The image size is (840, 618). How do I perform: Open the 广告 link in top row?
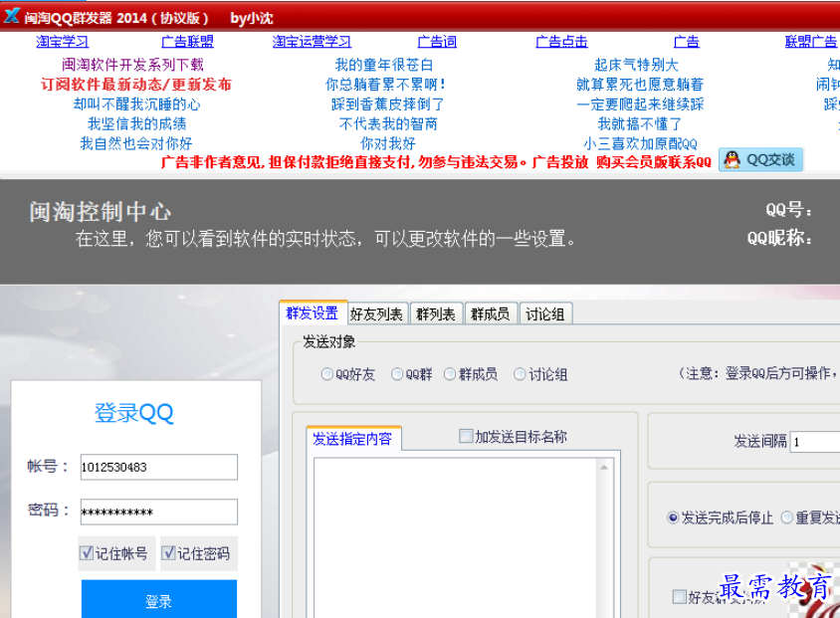point(687,41)
